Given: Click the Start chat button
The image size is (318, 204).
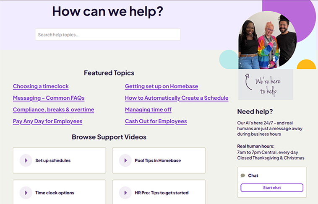Looking at the screenshot, I should [272, 188].
